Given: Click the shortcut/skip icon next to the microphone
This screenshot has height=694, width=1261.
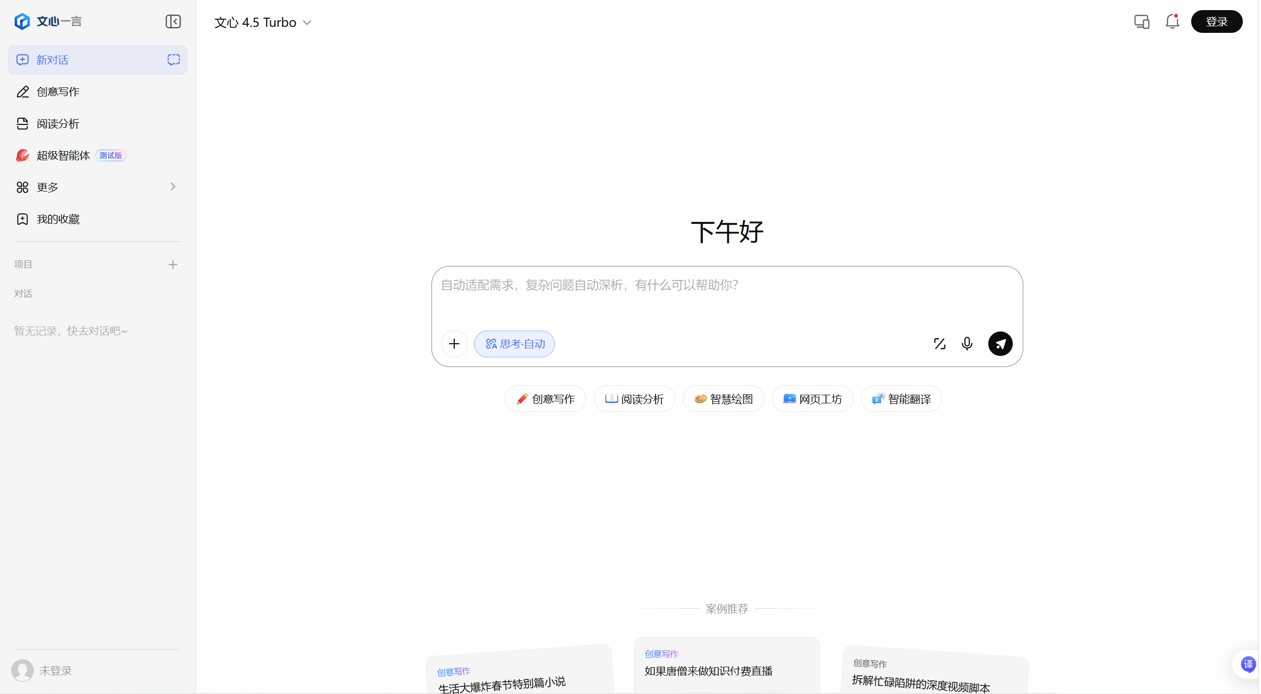Looking at the screenshot, I should click(940, 343).
